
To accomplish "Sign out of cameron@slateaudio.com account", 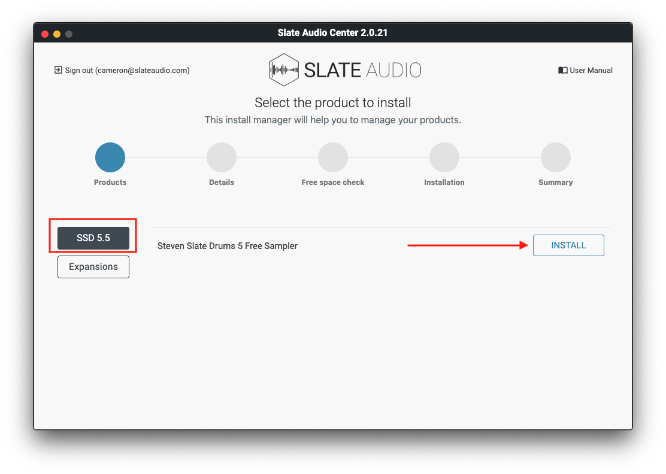I will [127, 70].
